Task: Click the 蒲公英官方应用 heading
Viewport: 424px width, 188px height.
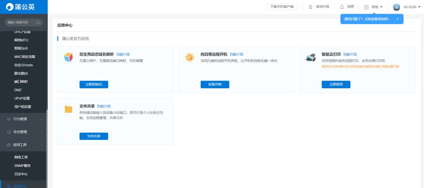Action: coord(75,39)
